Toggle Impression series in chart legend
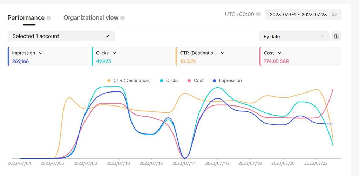 227,80
